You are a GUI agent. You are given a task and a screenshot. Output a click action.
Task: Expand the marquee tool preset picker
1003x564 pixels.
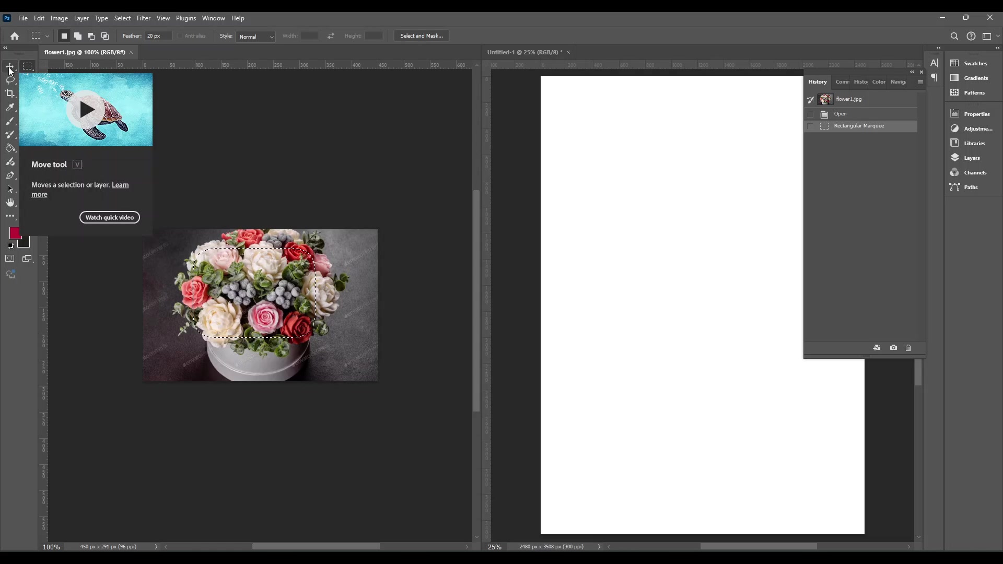click(x=47, y=36)
